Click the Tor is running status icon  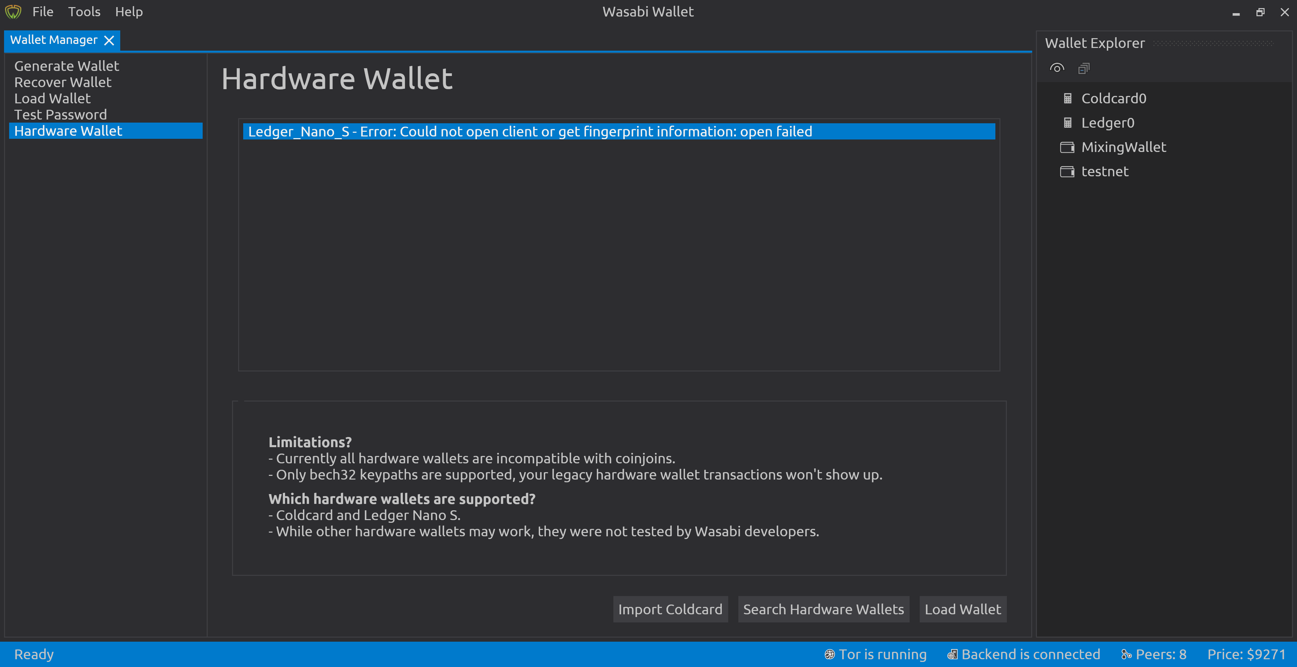click(829, 655)
